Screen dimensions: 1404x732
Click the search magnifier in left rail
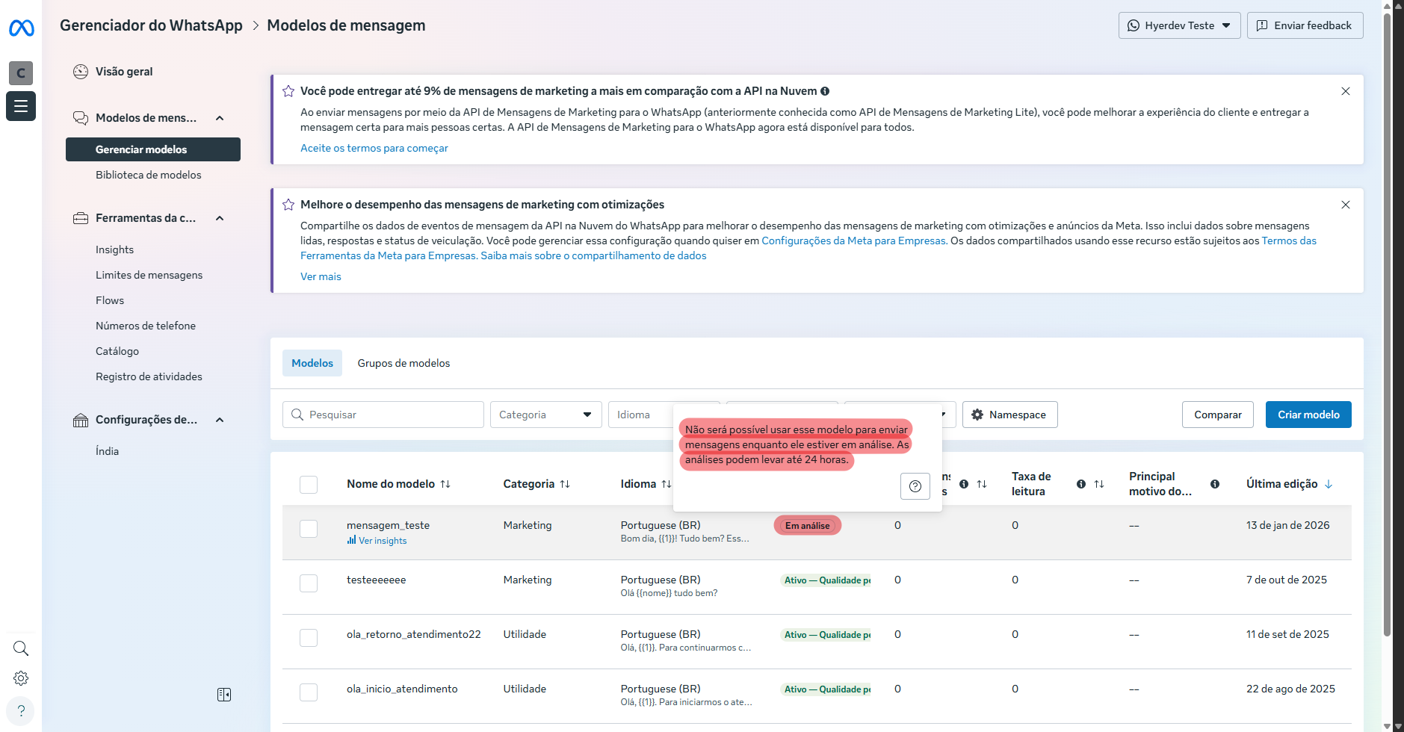point(21,648)
